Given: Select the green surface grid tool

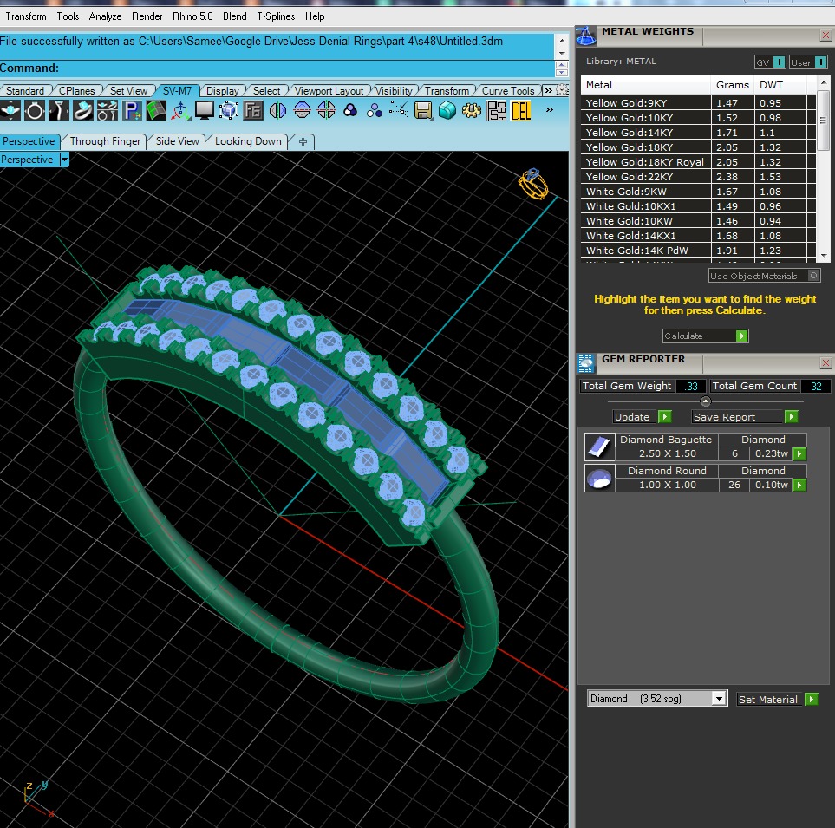Looking at the screenshot, I should [x=156, y=110].
